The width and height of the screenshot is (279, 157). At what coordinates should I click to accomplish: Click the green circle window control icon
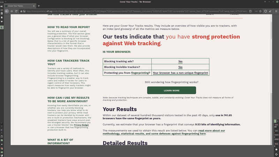[x=277, y=2]
